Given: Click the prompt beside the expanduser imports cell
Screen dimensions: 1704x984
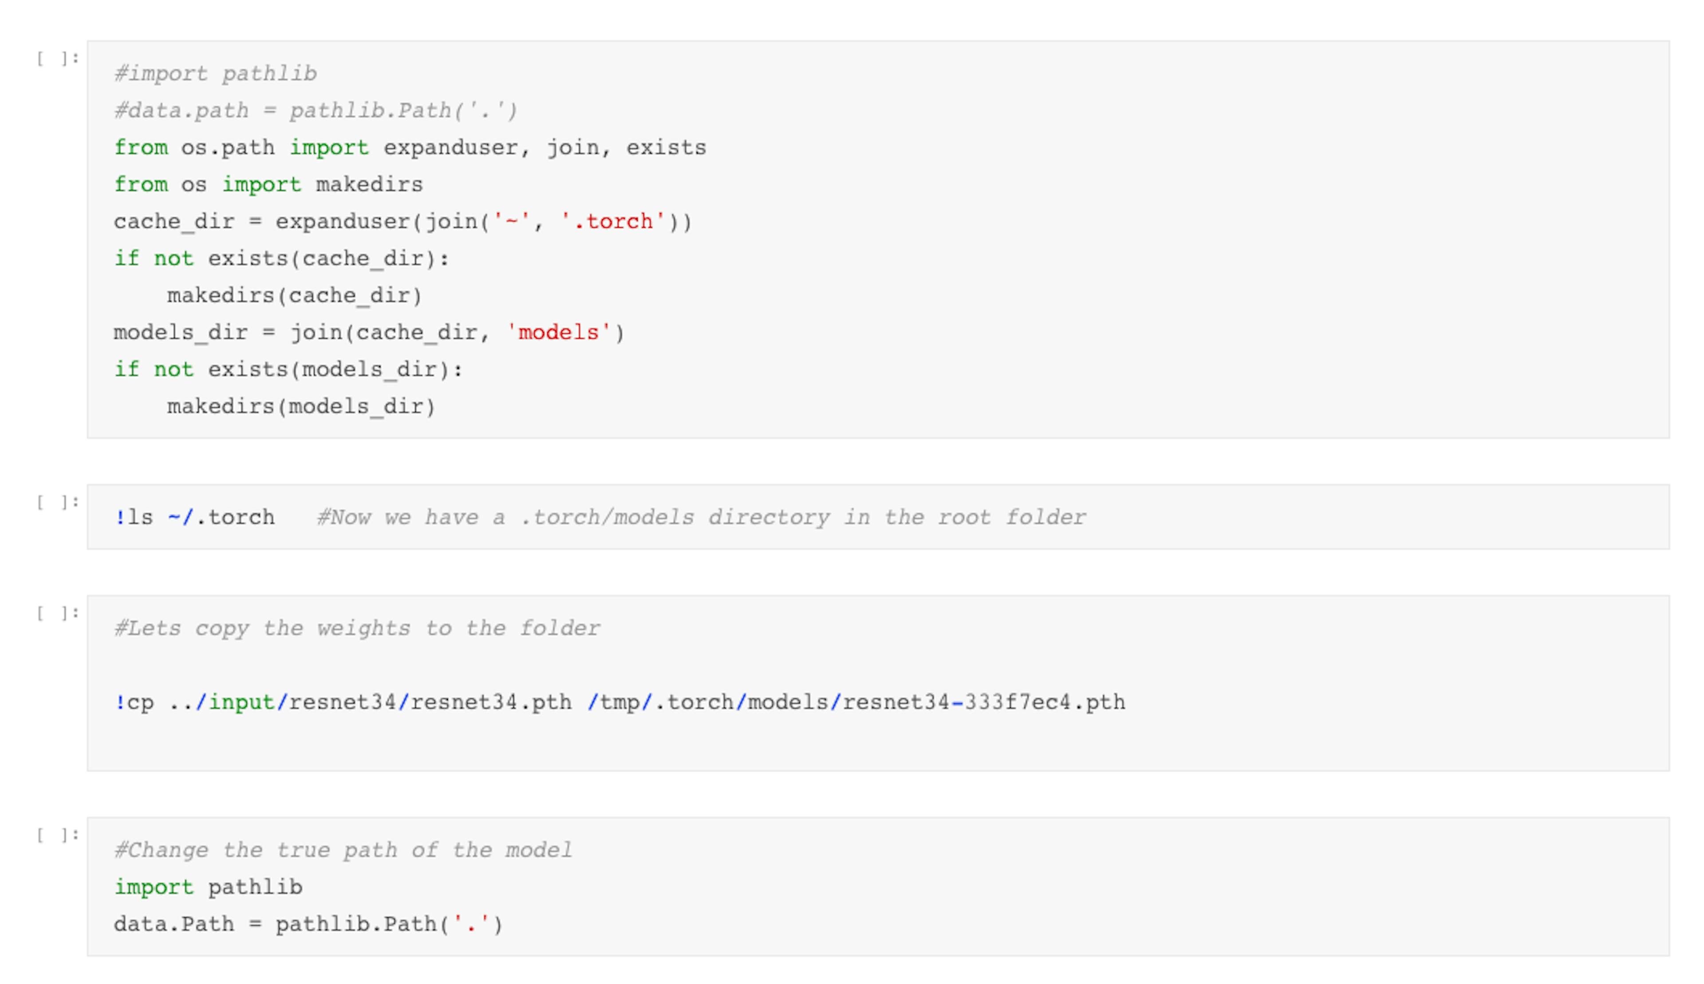Looking at the screenshot, I should click(57, 59).
